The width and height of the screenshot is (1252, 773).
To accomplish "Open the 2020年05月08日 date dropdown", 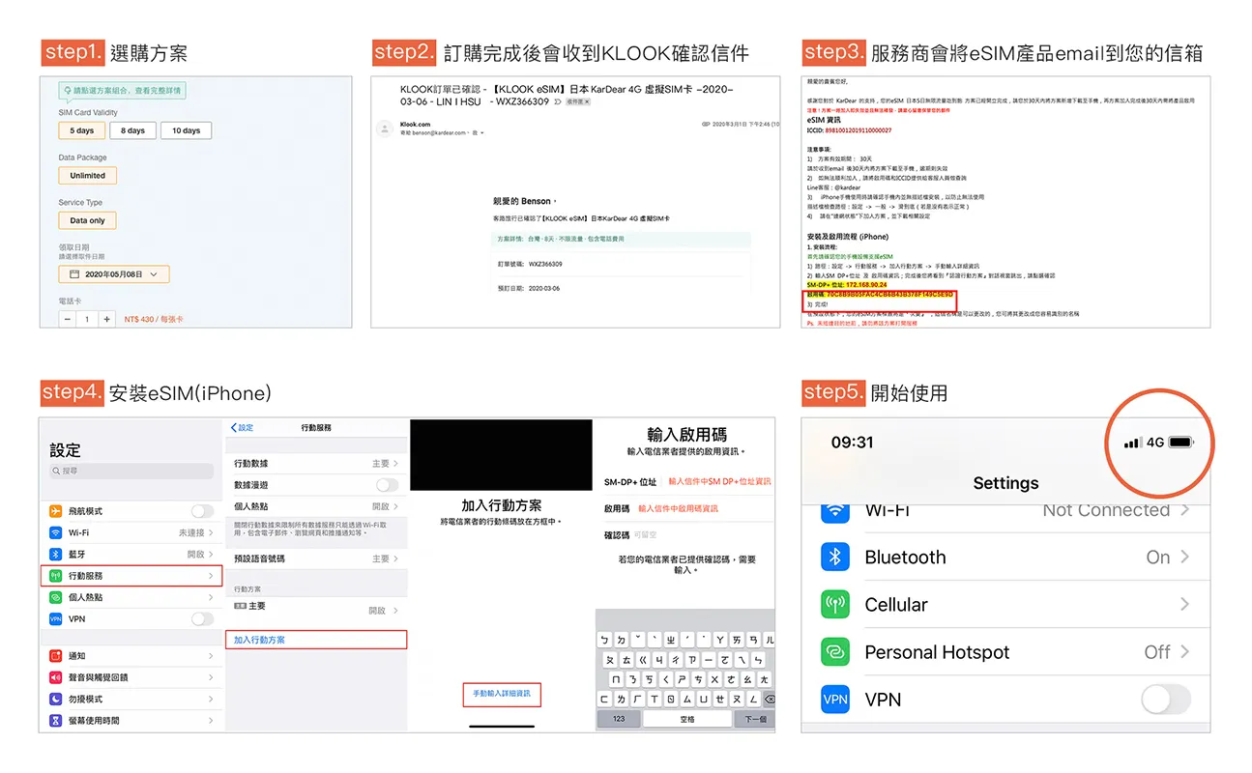I will [114, 274].
